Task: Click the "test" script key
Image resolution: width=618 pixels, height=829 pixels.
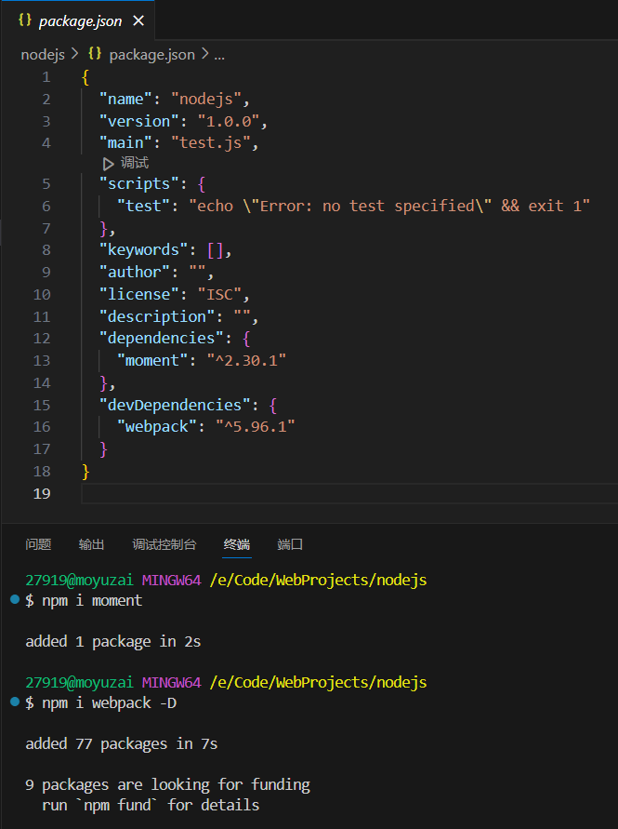Action: (143, 206)
